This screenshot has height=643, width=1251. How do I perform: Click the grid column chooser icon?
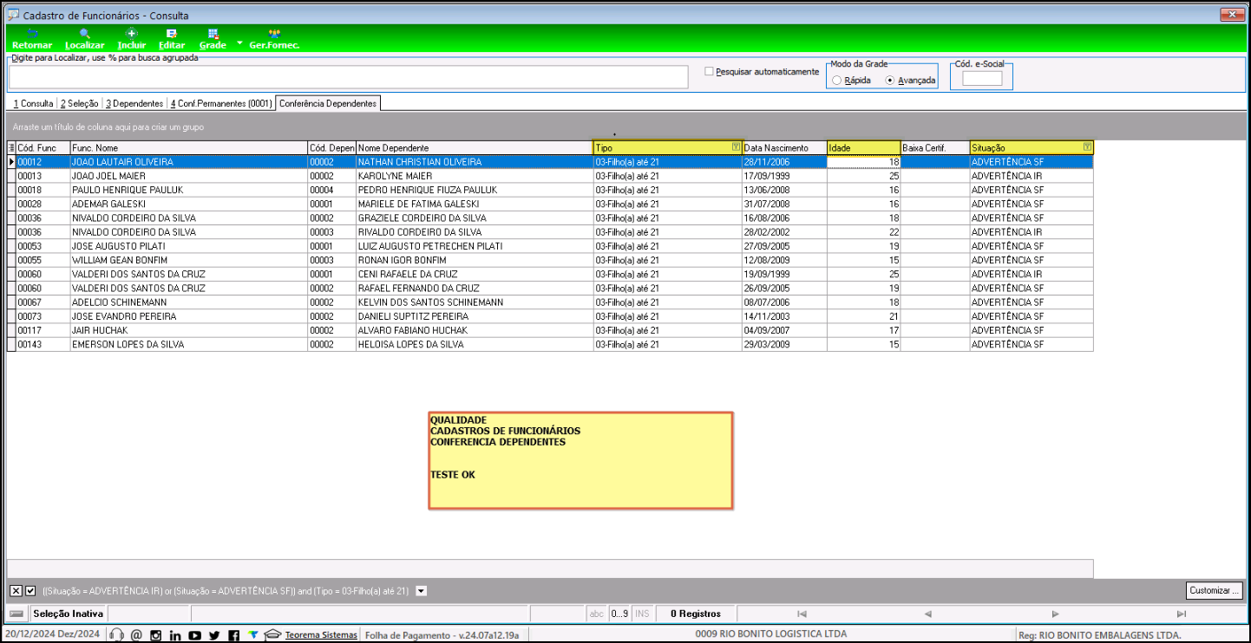[x=11, y=148]
